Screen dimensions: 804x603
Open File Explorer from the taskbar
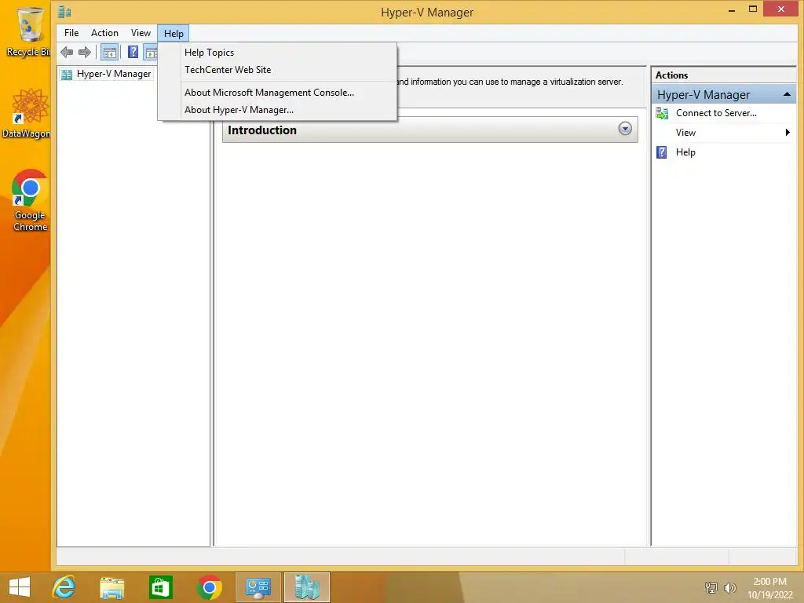click(x=111, y=587)
